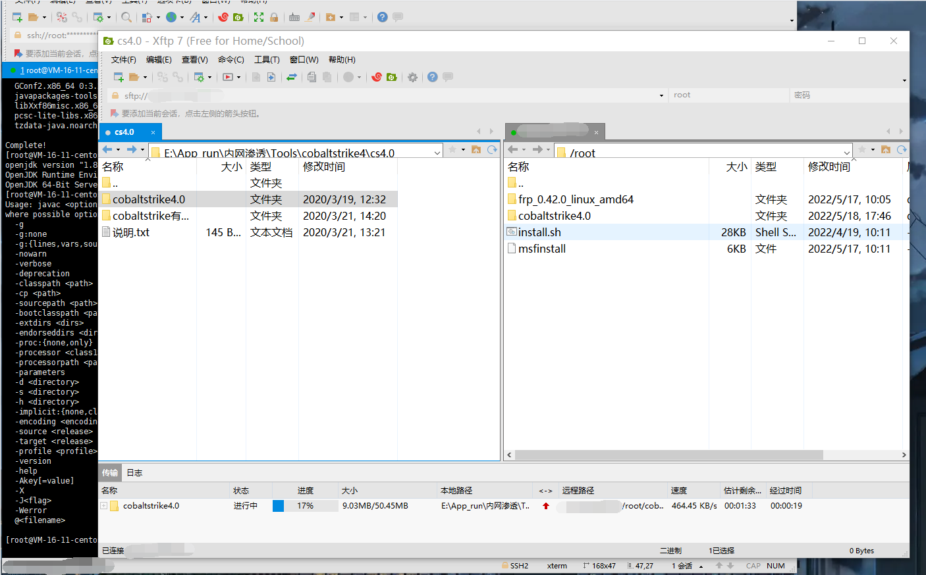
Task: Open the sftp address bar dropdown arrow
Action: click(x=661, y=95)
